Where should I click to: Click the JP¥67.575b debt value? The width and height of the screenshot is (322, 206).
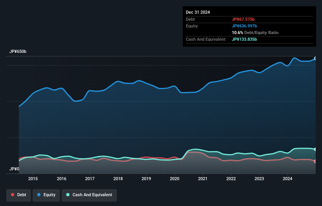[243, 19]
